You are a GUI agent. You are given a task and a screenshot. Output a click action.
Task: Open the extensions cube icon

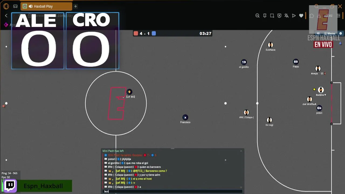click(312, 16)
